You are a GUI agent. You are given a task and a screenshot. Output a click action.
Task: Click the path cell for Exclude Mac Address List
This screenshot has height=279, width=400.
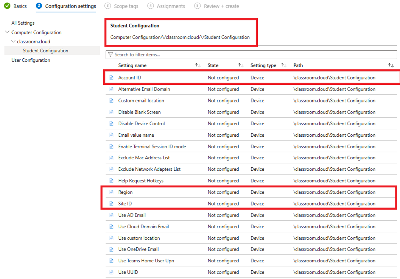pos(334,158)
